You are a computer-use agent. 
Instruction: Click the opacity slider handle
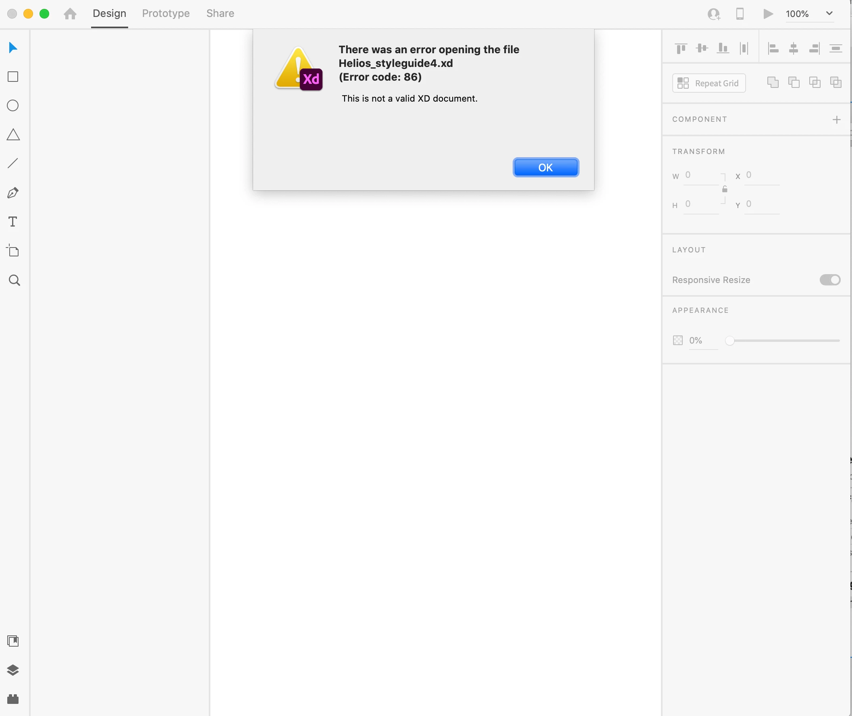[x=729, y=341]
